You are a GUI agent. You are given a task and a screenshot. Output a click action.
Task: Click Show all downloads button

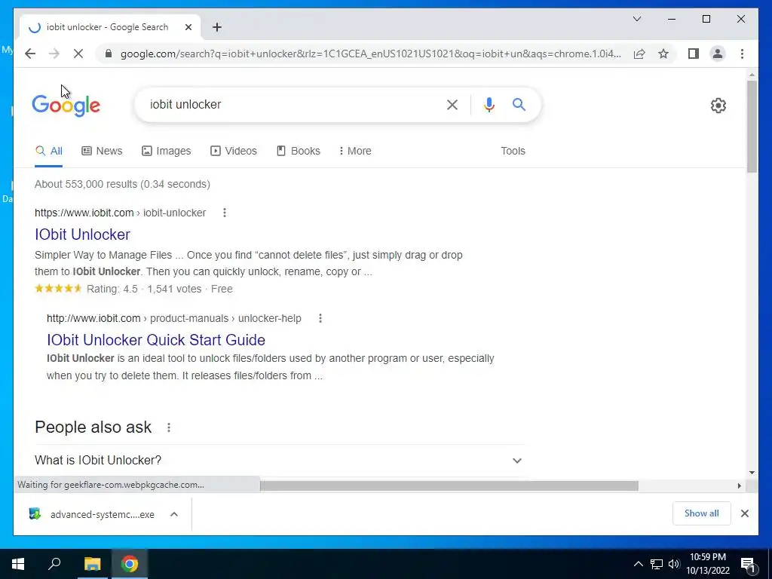(x=701, y=513)
